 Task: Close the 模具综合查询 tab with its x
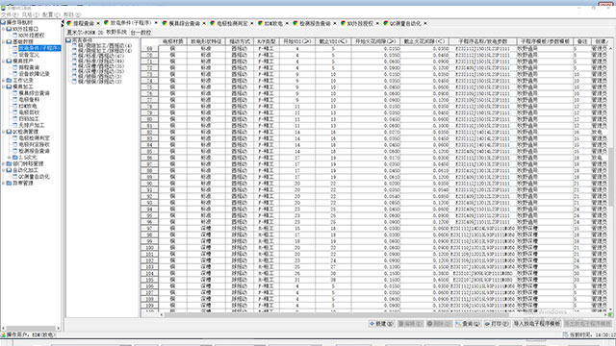[204, 23]
